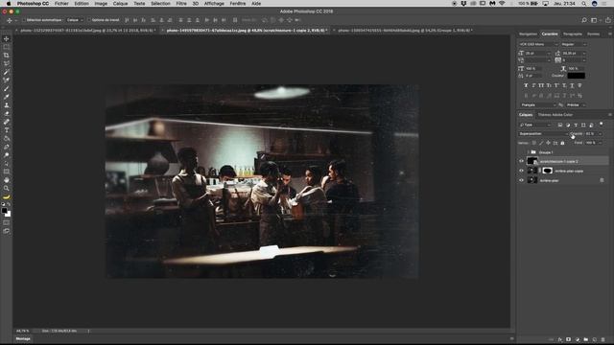
Task: Open the font family dropdown
Action: click(x=538, y=44)
